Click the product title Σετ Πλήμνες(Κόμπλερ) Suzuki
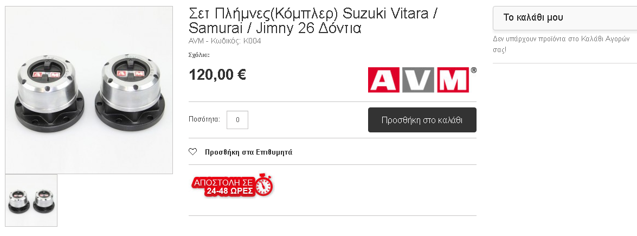 [x=313, y=21]
